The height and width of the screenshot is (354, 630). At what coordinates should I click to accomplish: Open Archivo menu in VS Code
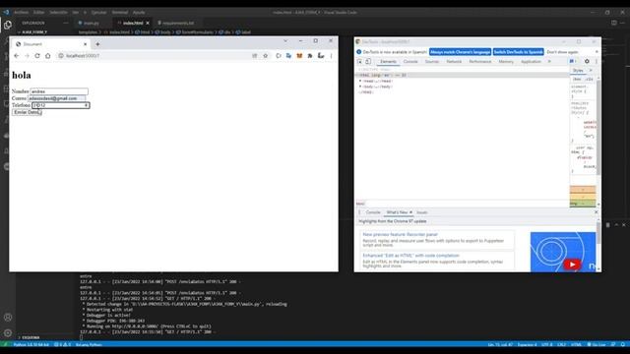pyautogui.click(x=22, y=13)
